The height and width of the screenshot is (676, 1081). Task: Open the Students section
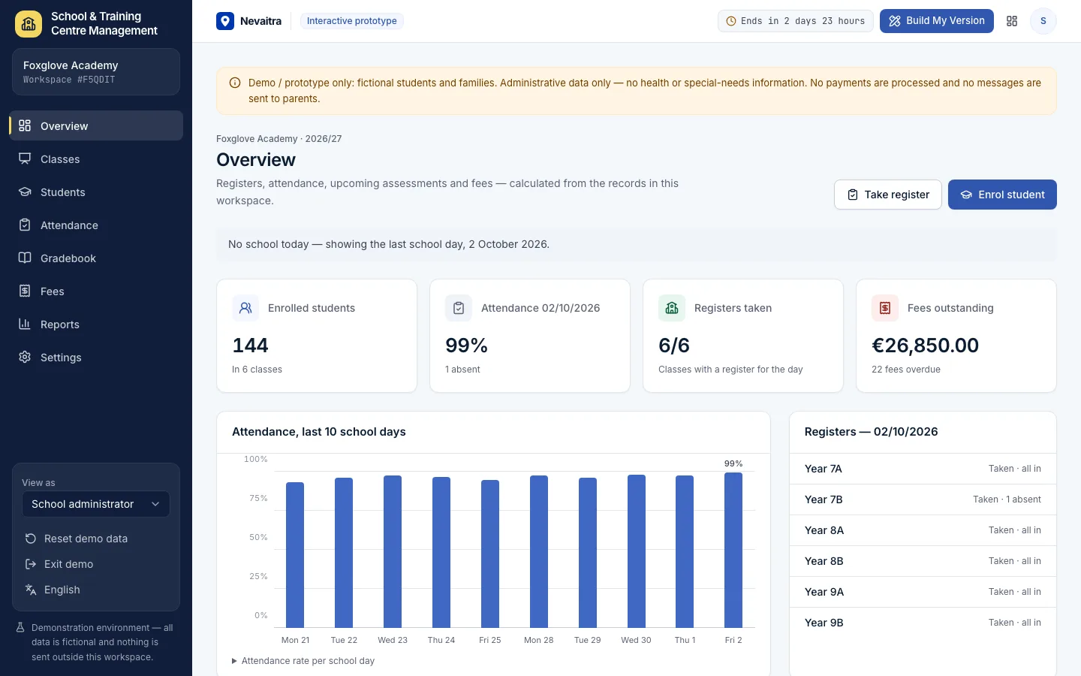pyautogui.click(x=96, y=192)
